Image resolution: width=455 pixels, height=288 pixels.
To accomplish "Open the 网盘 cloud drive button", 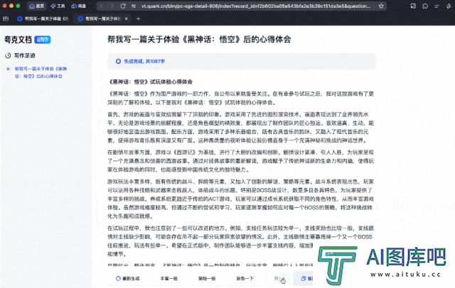I will 79,6.
